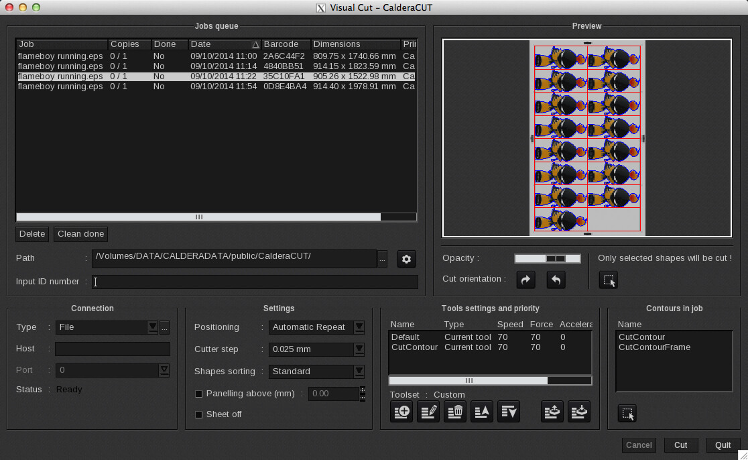Click the add tool icon in toolset
The width and height of the screenshot is (748, 460).
[401, 411]
